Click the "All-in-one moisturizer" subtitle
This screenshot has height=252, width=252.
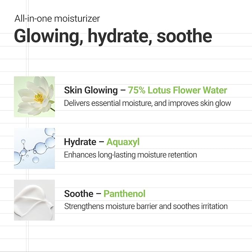point(57,19)
